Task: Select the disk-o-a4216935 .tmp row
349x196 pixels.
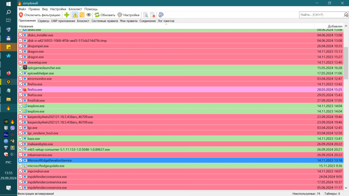Action: pyautogui.click(x=181, y=41)
